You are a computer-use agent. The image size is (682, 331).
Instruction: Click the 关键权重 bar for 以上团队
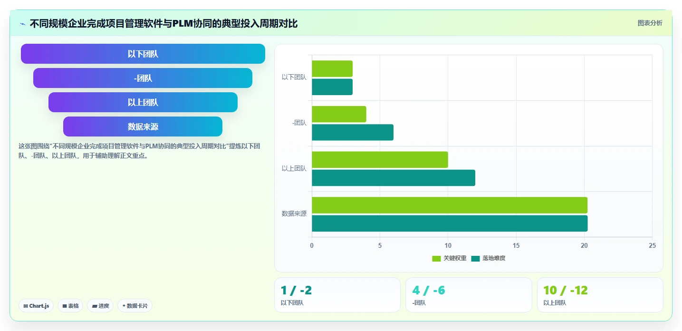point(380,160)
